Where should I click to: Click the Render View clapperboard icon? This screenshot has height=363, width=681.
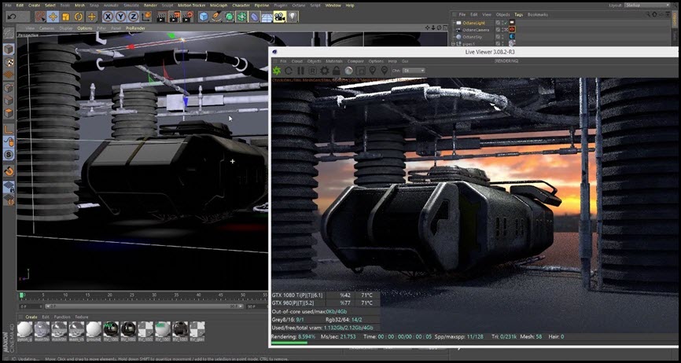[x=161, y=16]
